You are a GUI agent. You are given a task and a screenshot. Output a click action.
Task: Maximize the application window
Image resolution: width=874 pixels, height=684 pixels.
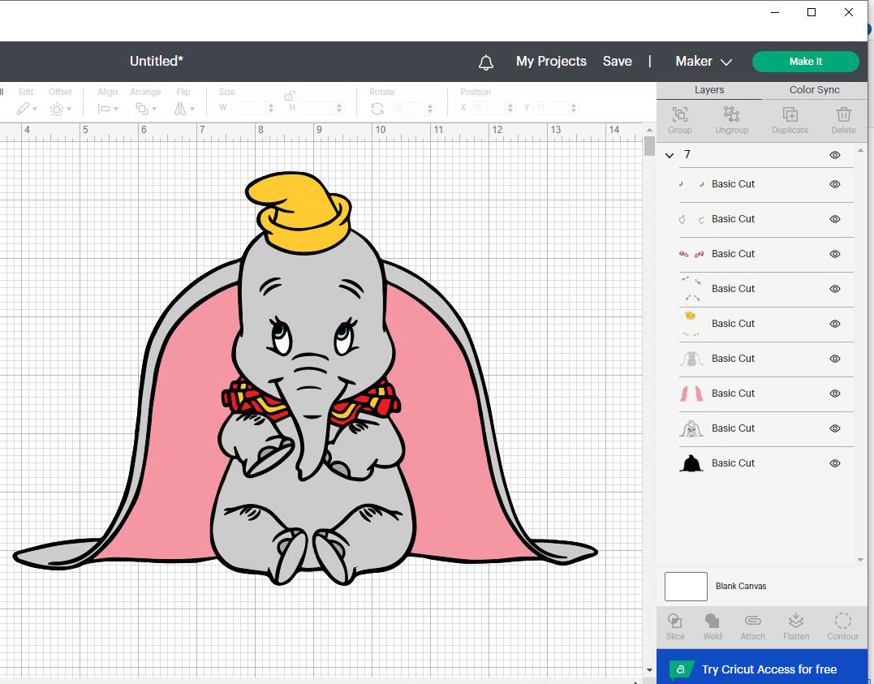[812, 12]
